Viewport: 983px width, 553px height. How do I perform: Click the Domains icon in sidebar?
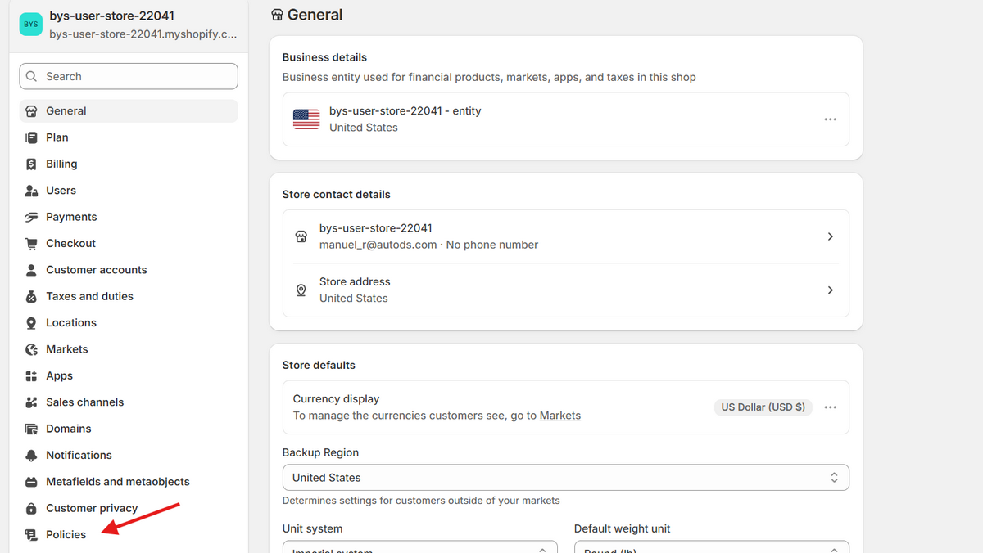tap(31, 429)
